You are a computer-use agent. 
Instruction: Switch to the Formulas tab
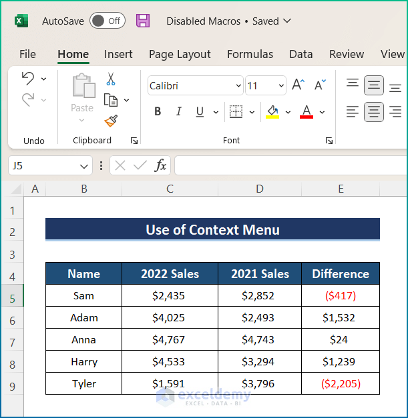pyautogui.click(x=250, y=55)
